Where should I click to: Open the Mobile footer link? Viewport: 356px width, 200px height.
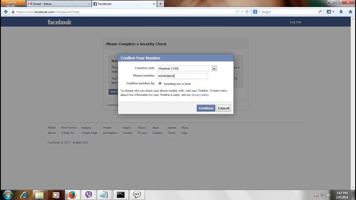52,128
